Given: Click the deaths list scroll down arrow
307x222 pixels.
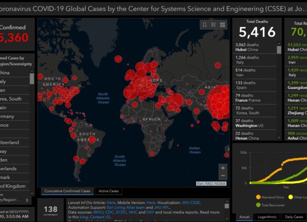Looking at the screenshot, I should (279, 138).
